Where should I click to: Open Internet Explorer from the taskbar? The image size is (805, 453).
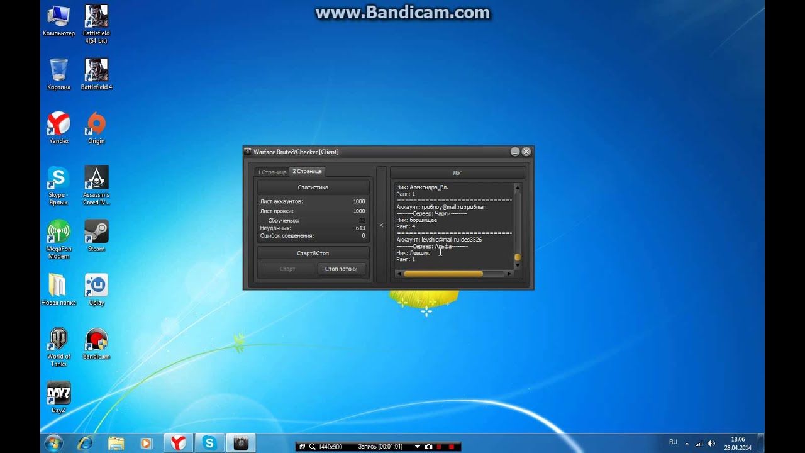(x=86, y=443)
